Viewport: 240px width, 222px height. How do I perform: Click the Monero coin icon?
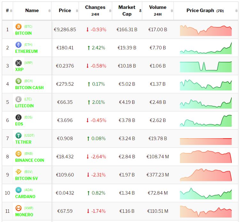19,208
